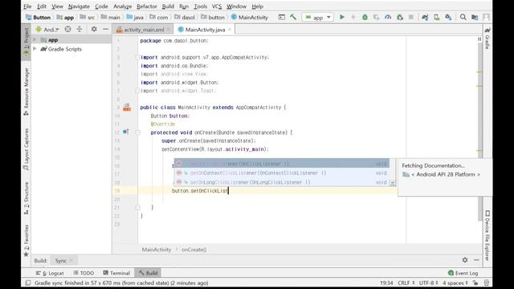Switch to the activity_main.xml tab
The width and height of the screenshot is (514, 289).
pos(144,30)
